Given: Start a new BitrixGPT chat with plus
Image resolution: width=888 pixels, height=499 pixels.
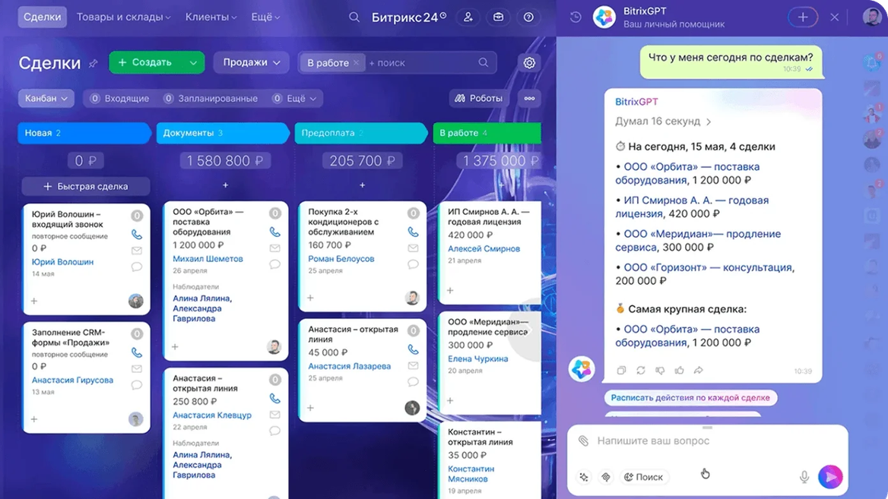Looking at the screenshot, I should (x=803, y=17).
